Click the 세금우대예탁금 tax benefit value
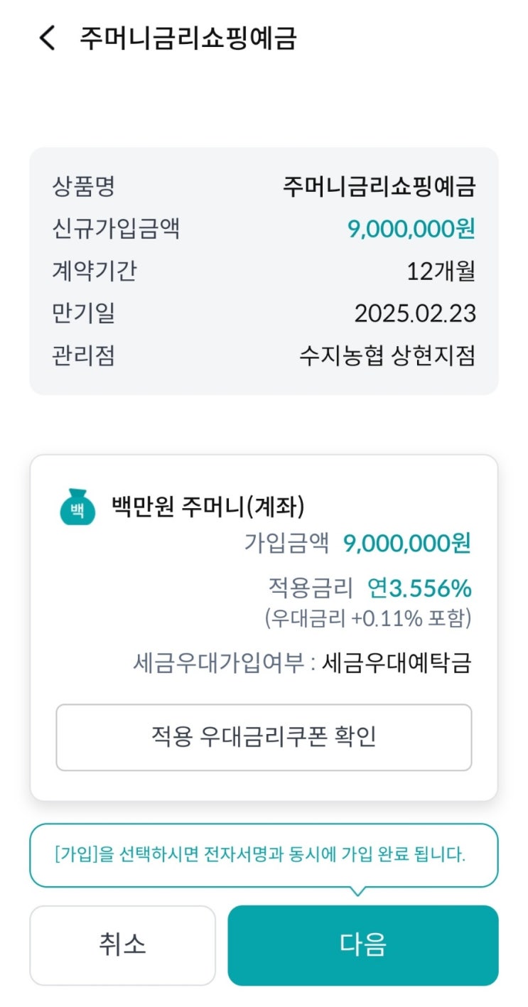 tap(397, 663)
